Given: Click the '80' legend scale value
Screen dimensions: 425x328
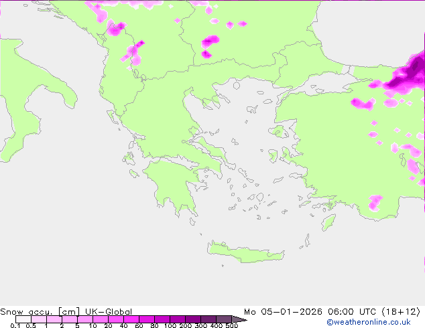Looking at the screenshot, I should point(154,325).
